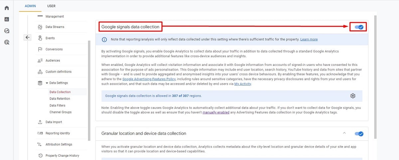Click the sidebar vertical scrollbar

[x=89, y=90]
